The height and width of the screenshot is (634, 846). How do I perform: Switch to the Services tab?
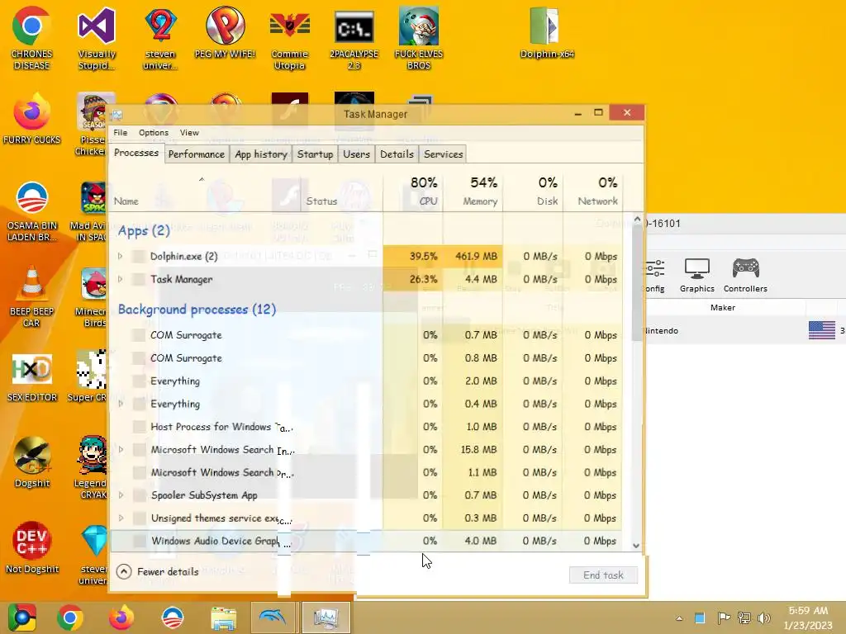click(x=443, y=154)
